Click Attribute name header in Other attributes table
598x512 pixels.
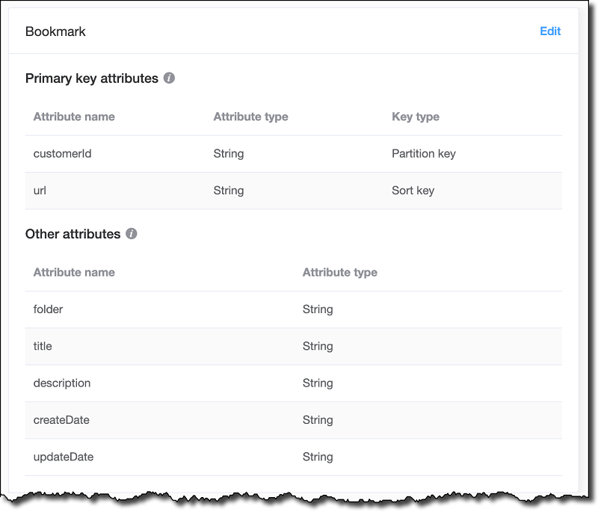(74, 272)
